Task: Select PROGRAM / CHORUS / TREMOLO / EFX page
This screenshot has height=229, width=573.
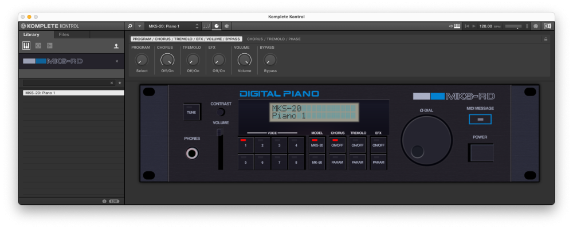Action: 186,39
